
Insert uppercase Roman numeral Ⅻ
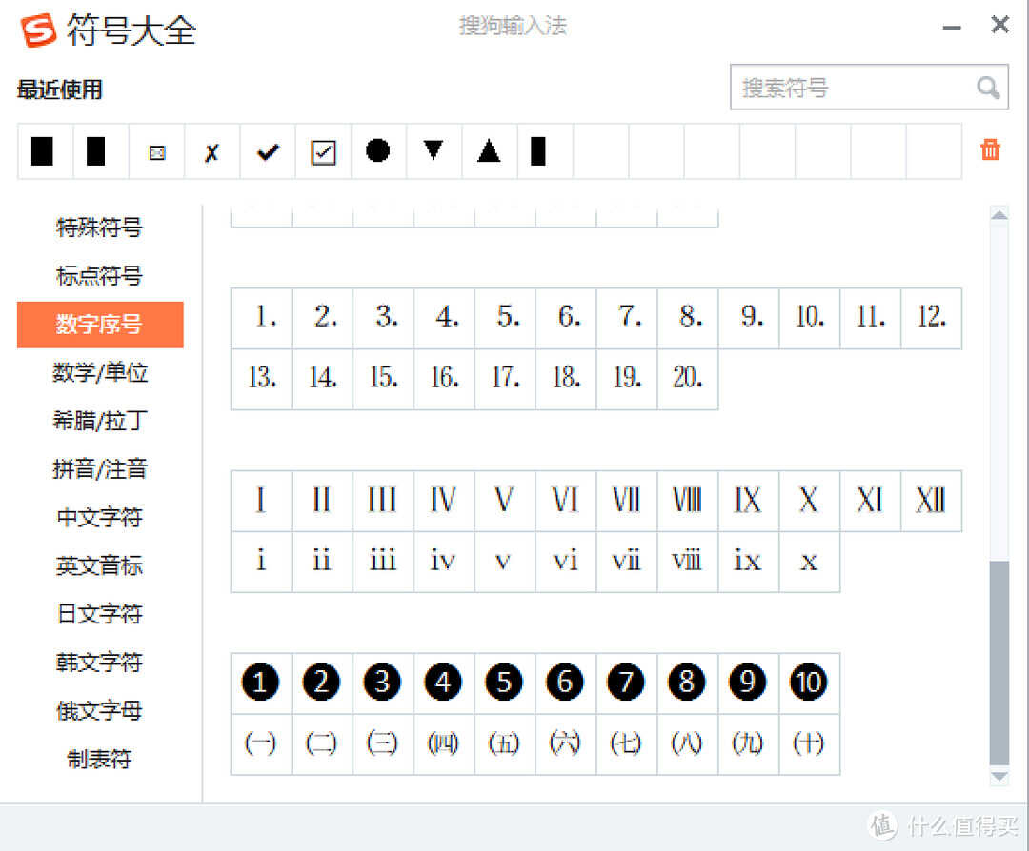click(x=931, y=501)
